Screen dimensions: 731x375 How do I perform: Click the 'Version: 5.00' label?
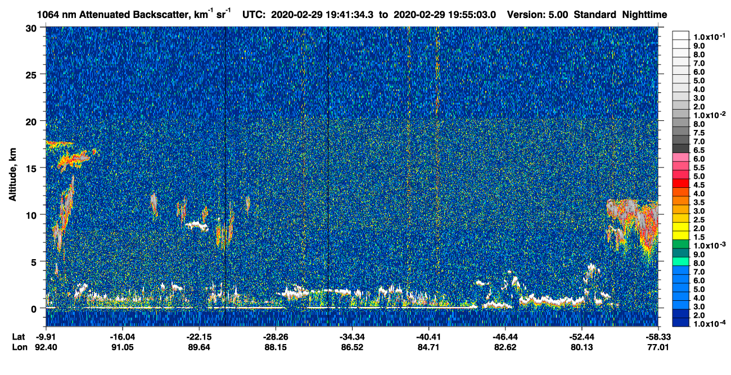pyautogui.click(x=538, y=15)
